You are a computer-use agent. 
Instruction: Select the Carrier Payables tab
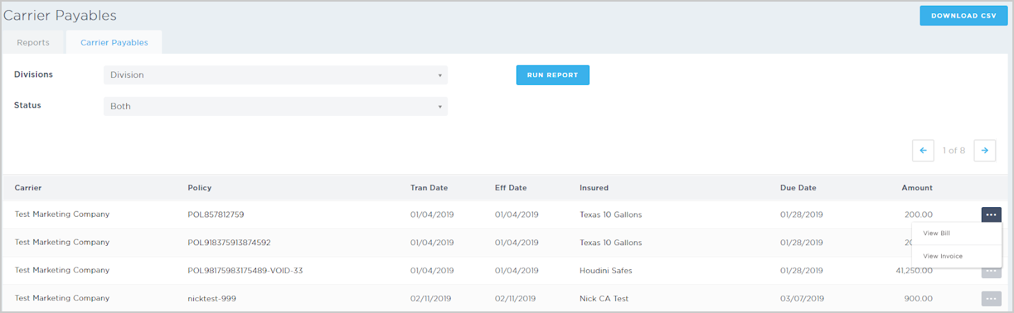click(x=114, y=42)
